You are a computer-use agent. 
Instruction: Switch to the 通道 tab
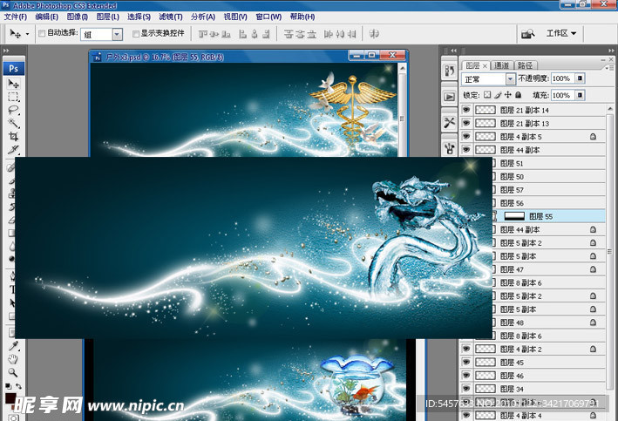tap(501, 65)
